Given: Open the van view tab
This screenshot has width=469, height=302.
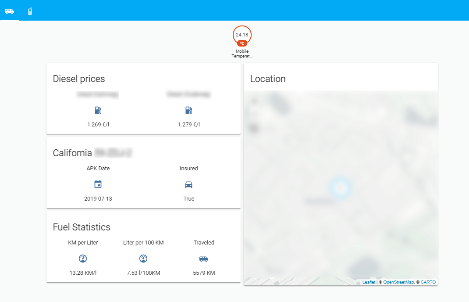Looking at the screenshot, I should 10,11.
